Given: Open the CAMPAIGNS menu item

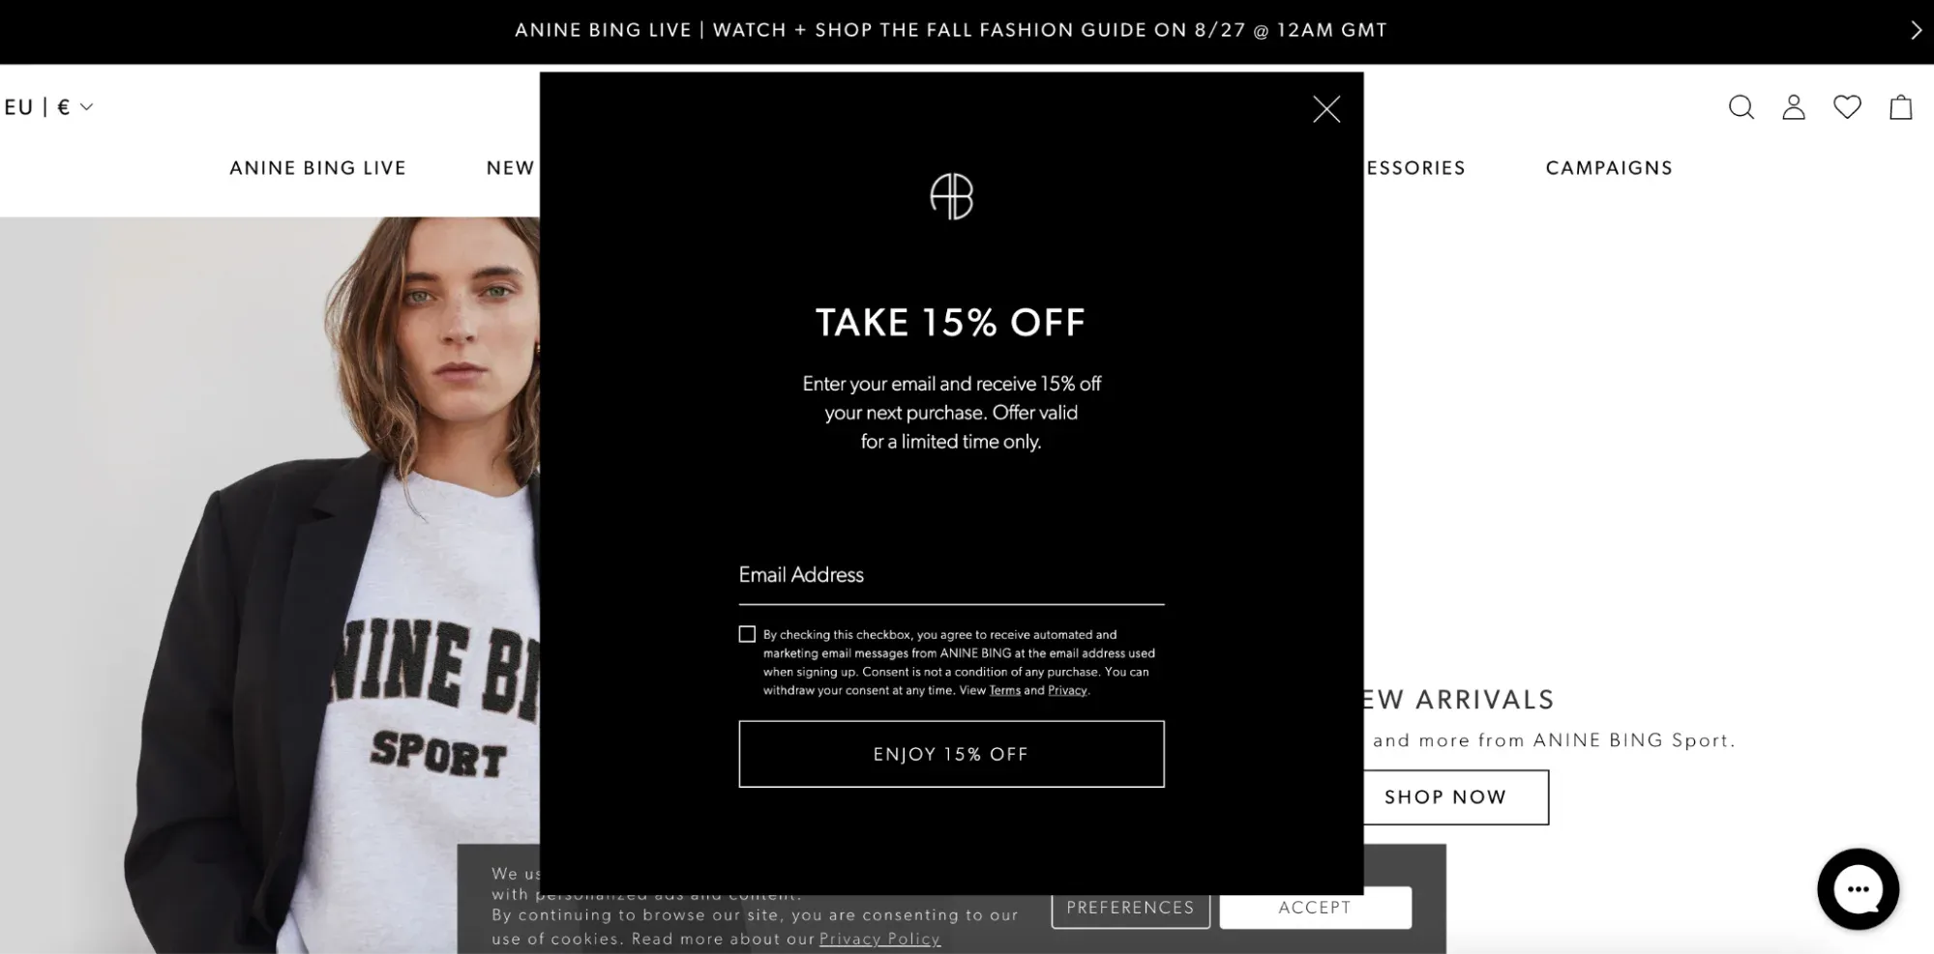Looking at the screenshot, I should pyautogui.click(x=1609, y=168).
